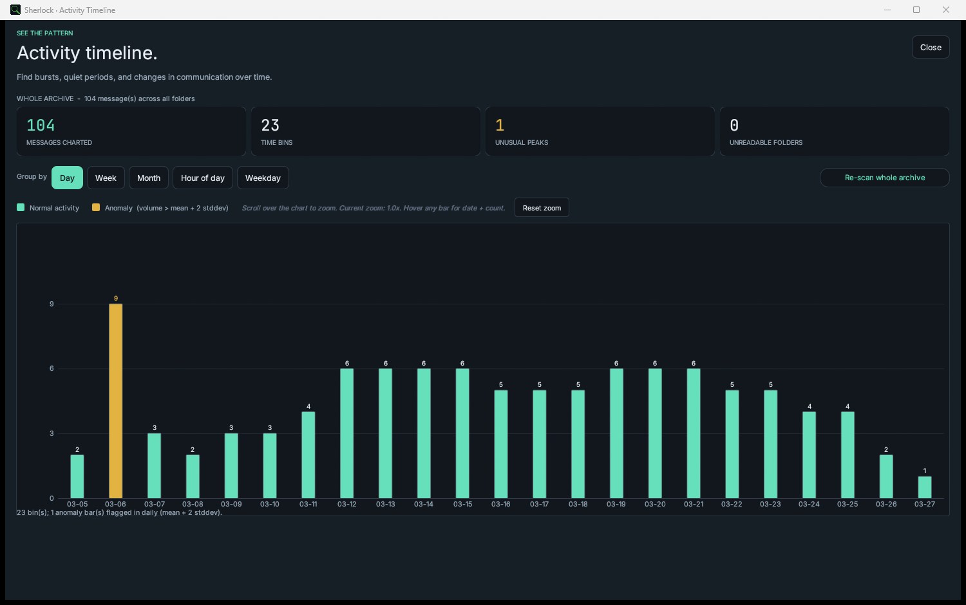Click the y-axis value 9
Screen dimensions: 966x605
52,304
